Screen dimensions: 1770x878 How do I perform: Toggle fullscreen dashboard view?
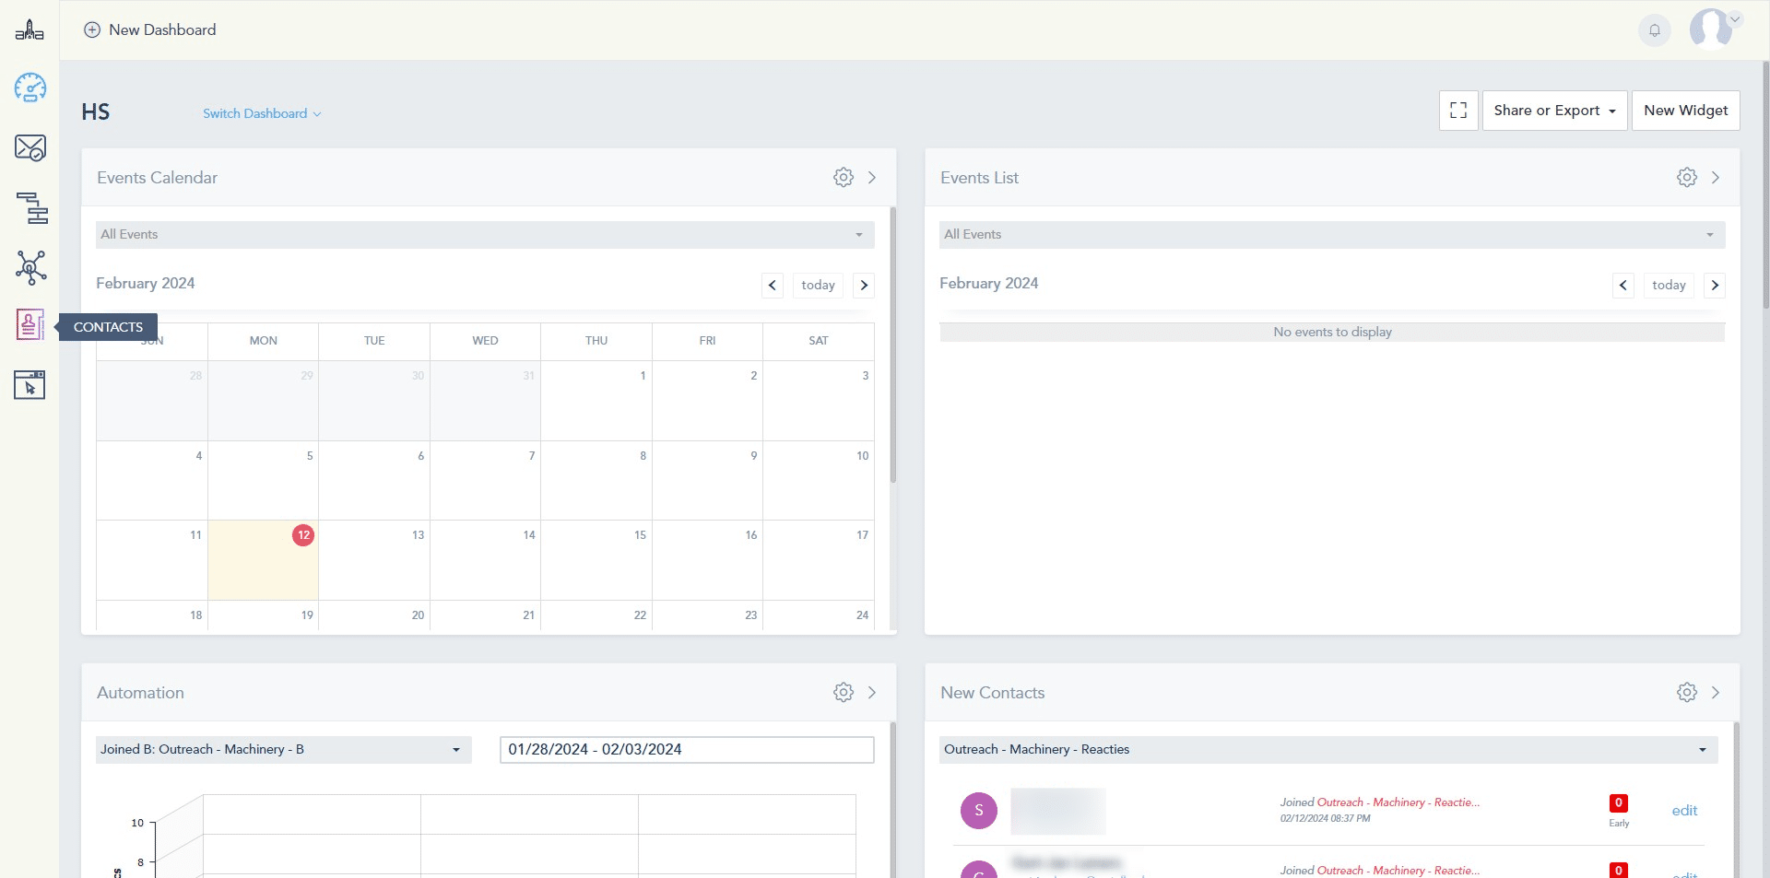1458,111
